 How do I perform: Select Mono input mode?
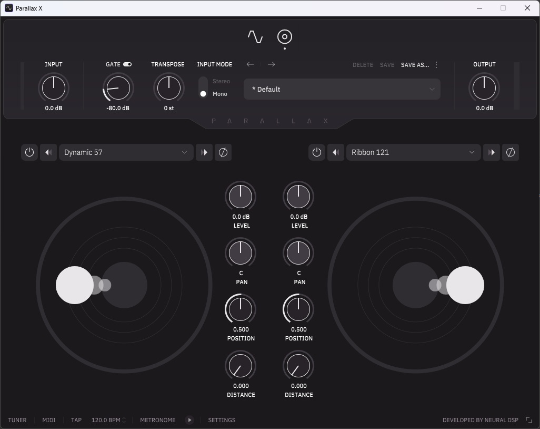pyautogui.click(x=219, y=94)
